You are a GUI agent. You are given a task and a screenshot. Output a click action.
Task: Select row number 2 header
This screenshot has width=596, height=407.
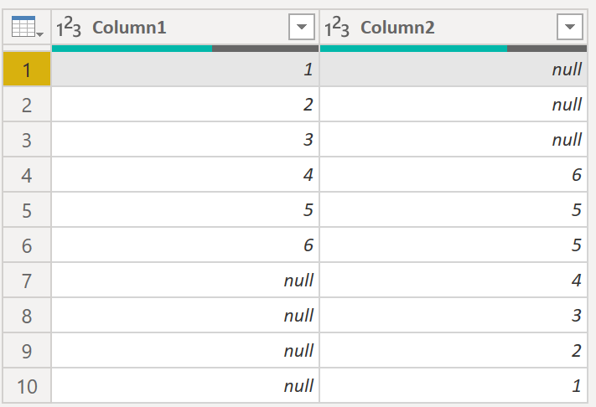27,105
